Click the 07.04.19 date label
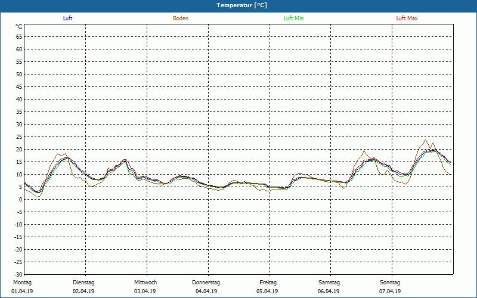Screen dimensions: 477x298 coord(390,291)
